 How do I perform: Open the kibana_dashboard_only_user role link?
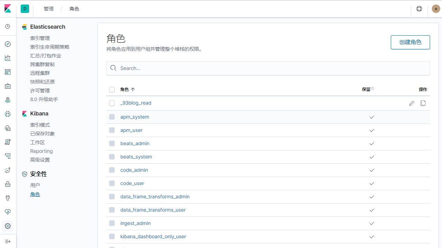click(153, 236)
